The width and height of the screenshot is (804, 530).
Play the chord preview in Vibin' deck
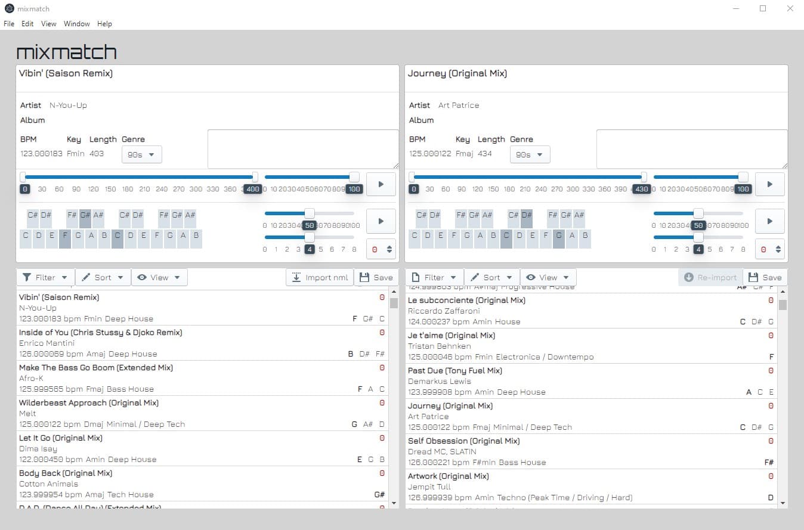(x=381, y=221)
